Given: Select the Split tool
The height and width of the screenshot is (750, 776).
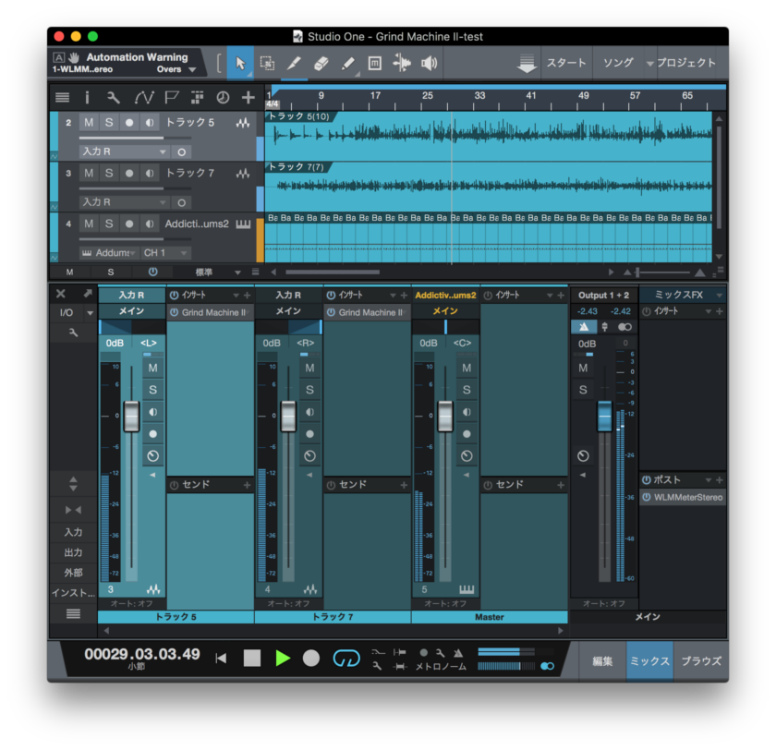Looking at the screenshot, I should point(294,64).
